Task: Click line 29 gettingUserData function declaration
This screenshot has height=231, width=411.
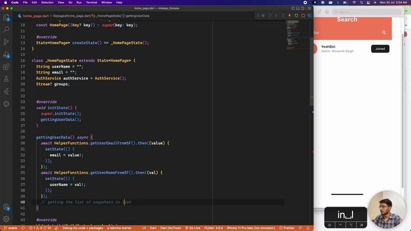Action: click(x=64, y=137)
